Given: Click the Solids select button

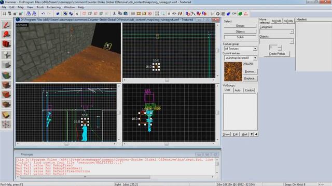Looking at the screenshot, I should pos(240,37).
